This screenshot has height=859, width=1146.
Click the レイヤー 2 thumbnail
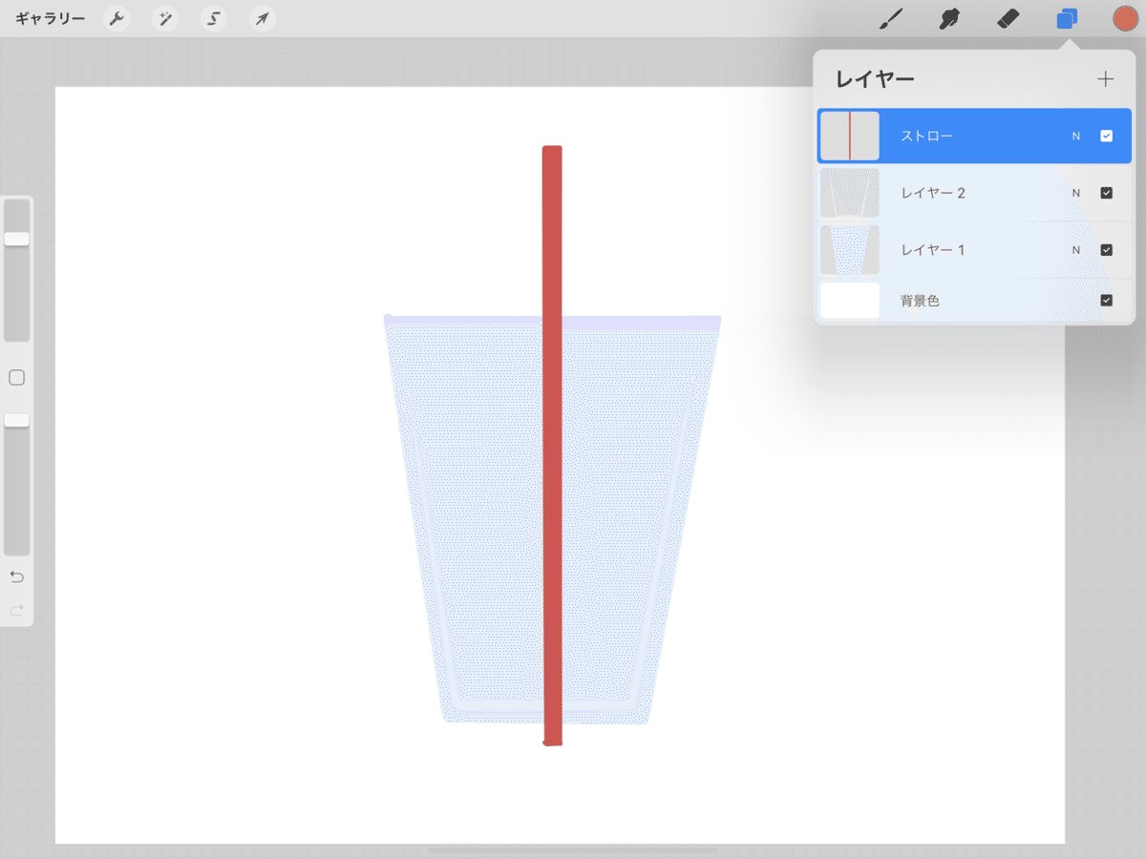[850, 193]
